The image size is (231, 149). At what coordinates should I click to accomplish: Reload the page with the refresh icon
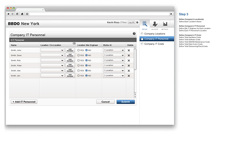pos(17,14)
